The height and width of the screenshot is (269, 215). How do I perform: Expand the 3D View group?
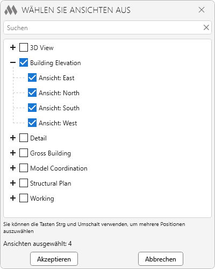pyautogui.click(x=13, y=47)
